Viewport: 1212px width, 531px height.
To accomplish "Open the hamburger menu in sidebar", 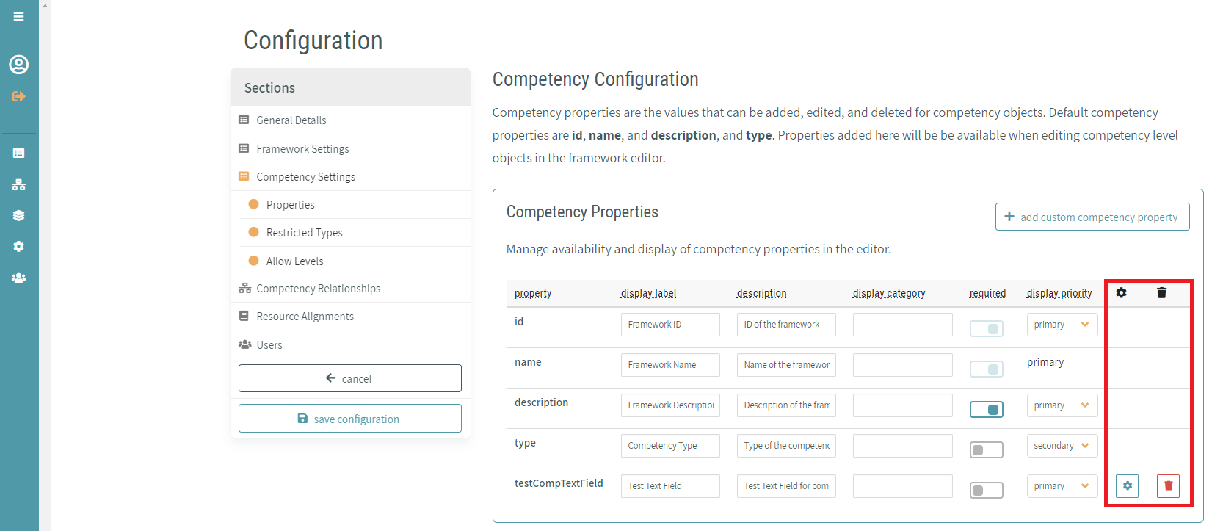I will [18, 16].
